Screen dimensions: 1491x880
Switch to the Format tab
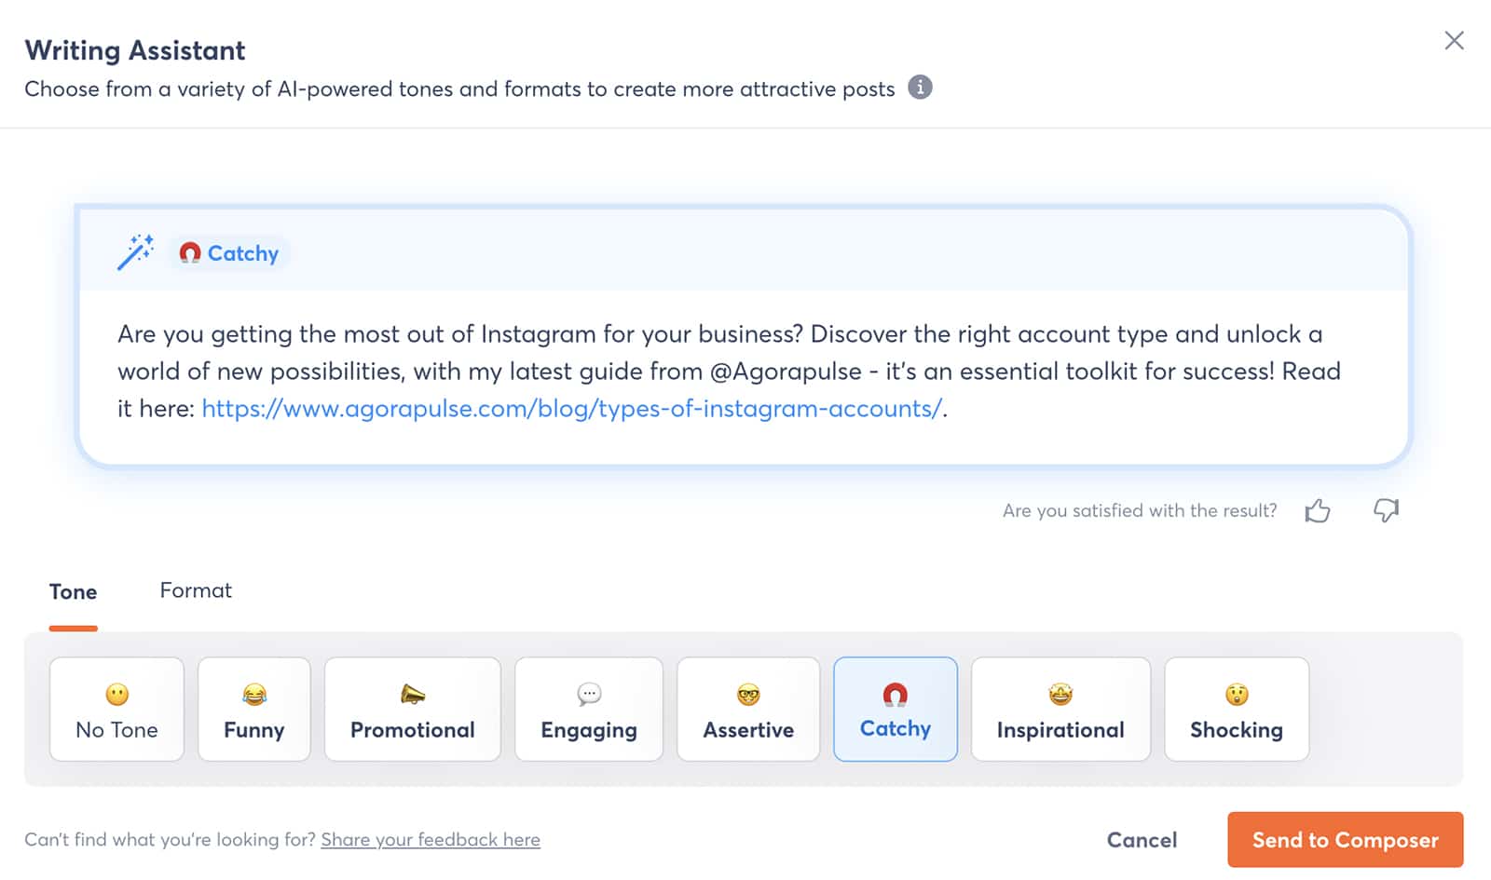tap(196, 590)
